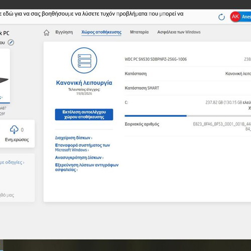Select the Χώρος αποθήκευσης tab

[101, 32]
